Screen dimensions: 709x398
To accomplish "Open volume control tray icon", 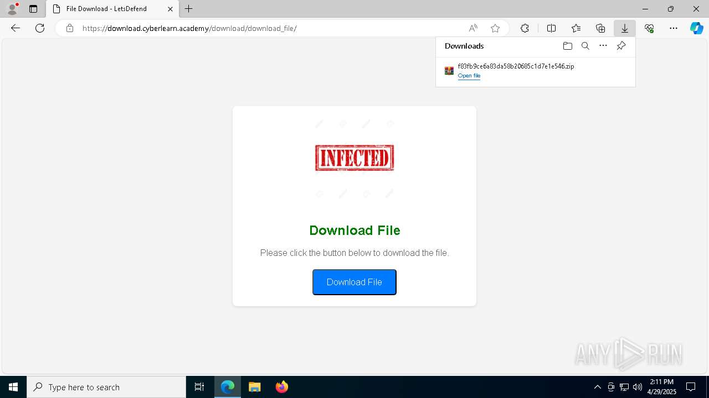I will [x=638, y=387].
